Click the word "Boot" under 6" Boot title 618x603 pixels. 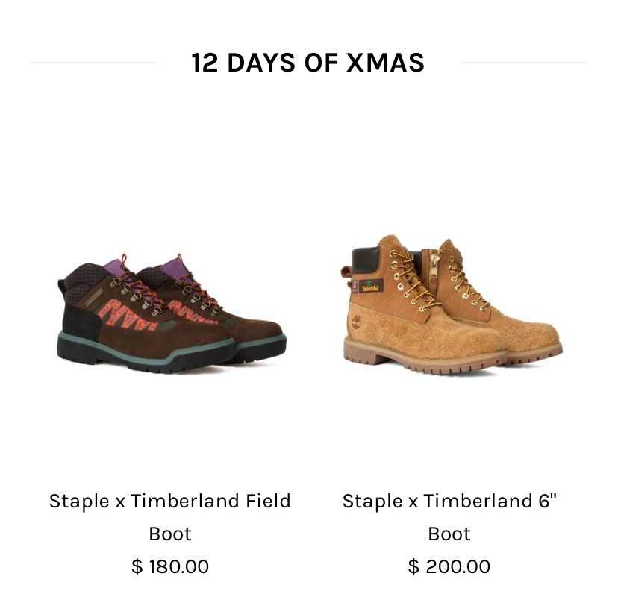pyautogui.click(x=449, y=534)
